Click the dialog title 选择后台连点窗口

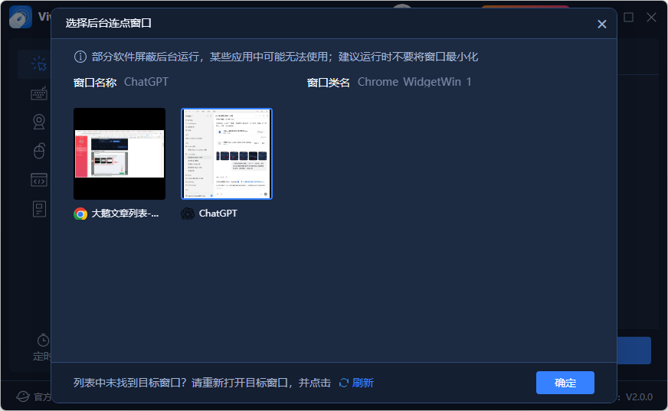[x=108, y=23]
